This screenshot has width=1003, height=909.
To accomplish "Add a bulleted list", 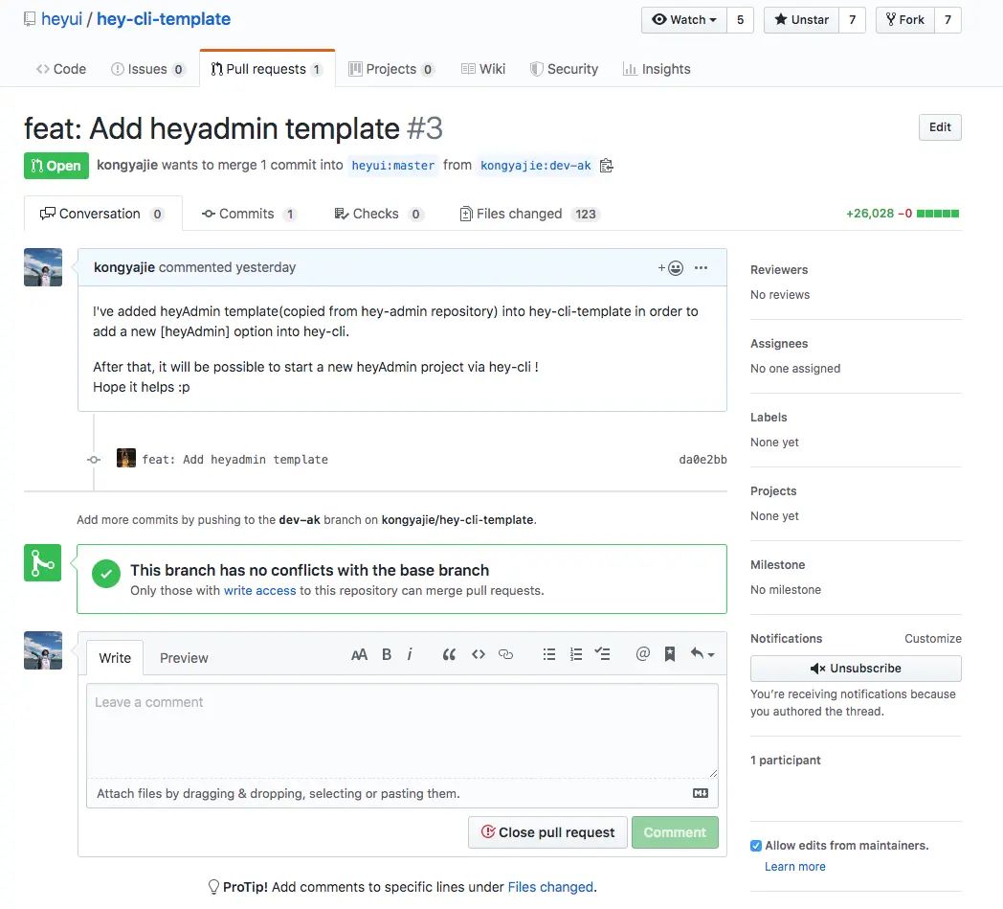I will (548, 654).
